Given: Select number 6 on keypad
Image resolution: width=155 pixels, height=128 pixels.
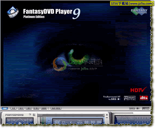Looking at the screenshot, I should click(x=148, y=122).
